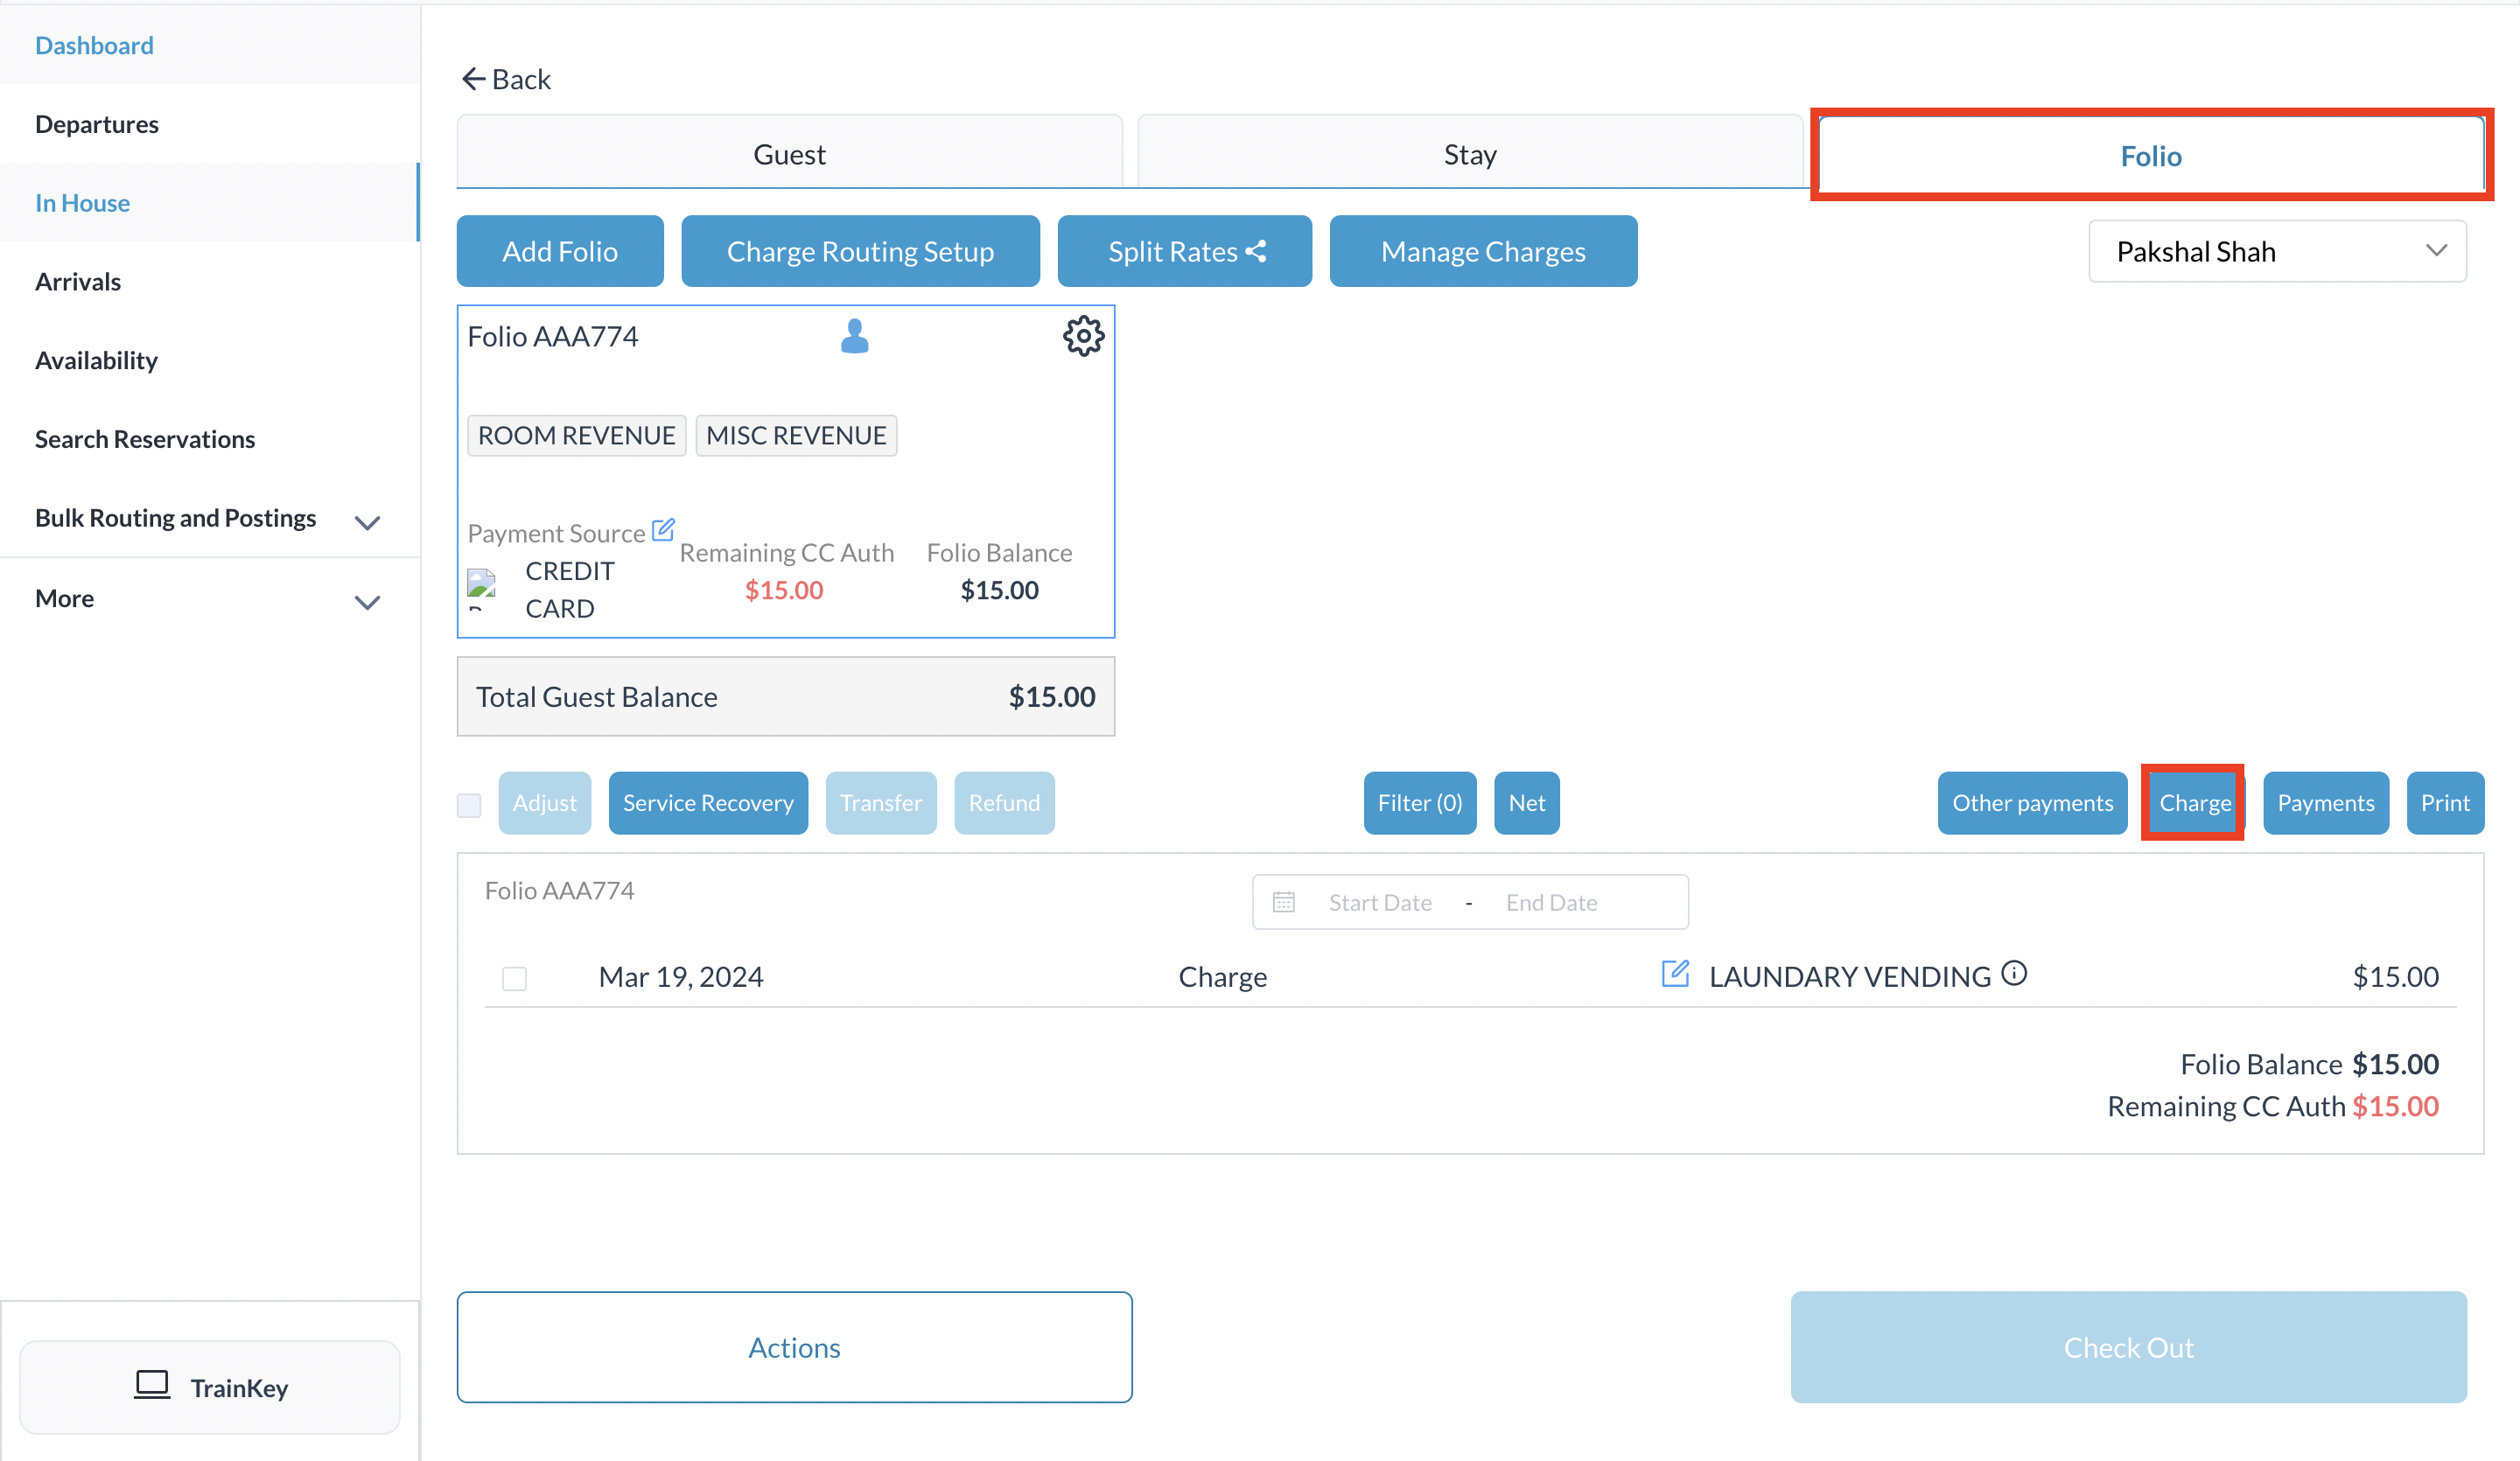This screenshot has height=1461, width=2520.
Task: Switch to the Guest tab
Action: point(789,154)
